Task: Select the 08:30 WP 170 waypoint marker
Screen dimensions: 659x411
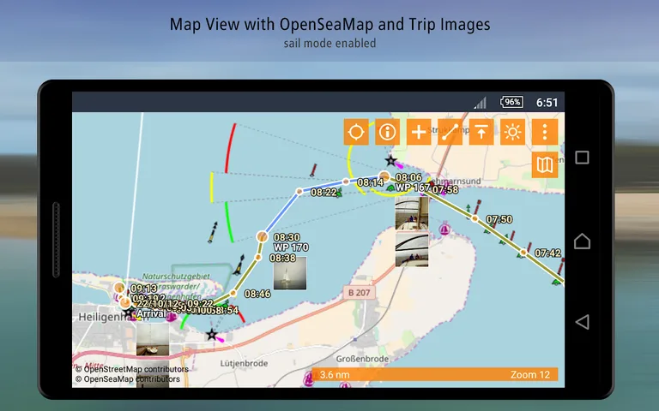Action: coord(263,235)
